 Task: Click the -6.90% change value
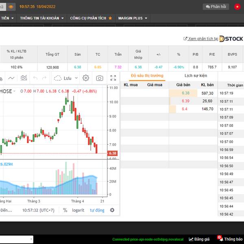tap(179, 67)
